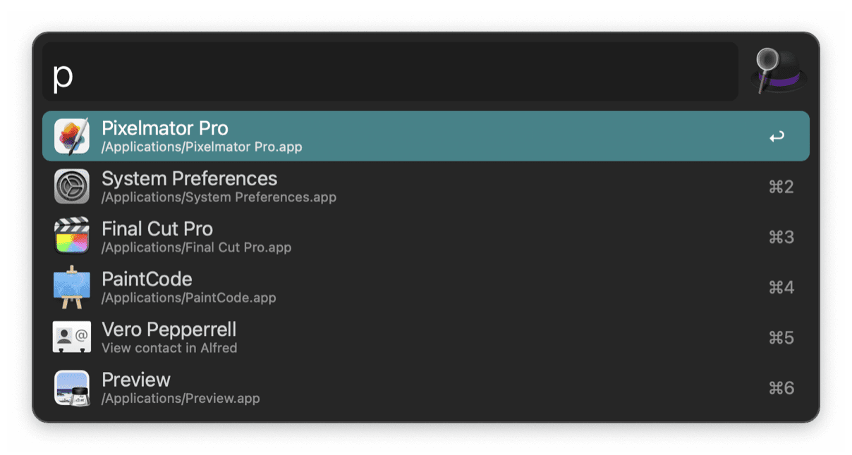Click the return arrow on the highlighted result
Image resolution: width=852 pixels, height=455 pixels.
pos(776,136)
